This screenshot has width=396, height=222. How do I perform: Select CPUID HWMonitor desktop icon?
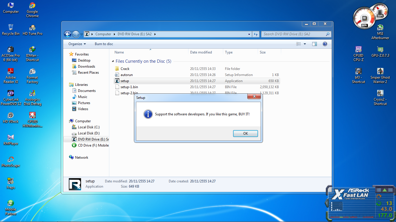point(32,120)
